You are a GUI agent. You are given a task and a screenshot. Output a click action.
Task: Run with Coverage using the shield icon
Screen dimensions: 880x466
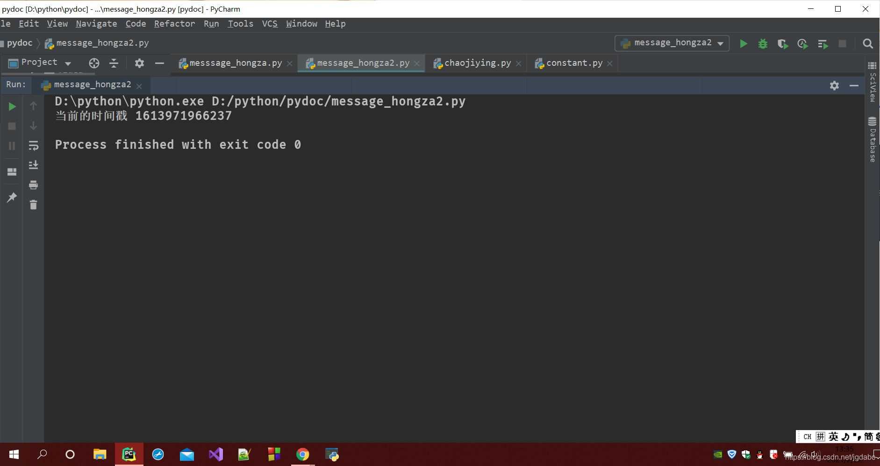click(x=783, y=43)
